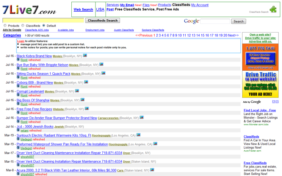Open the Find Local Jobs - Free ad
Screen dimensions: 282x176
tap(260, 111)
